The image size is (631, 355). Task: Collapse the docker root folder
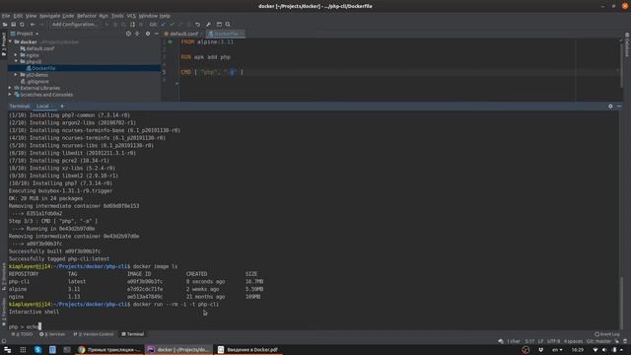coord(11,41)
